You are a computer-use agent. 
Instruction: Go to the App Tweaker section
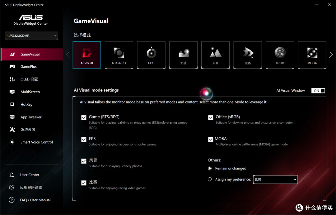(x=32, y=117)
